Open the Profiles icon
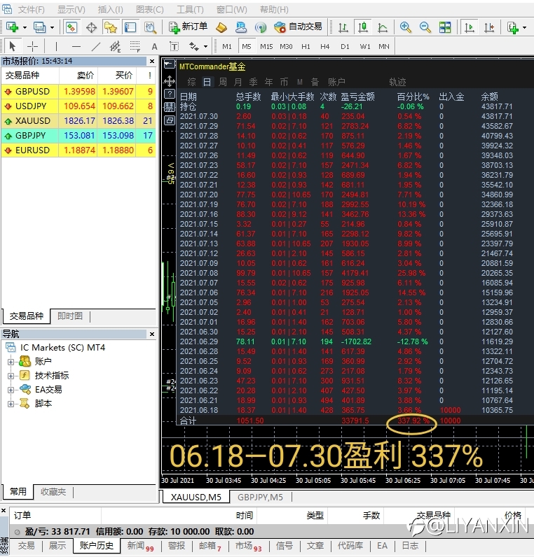The width and height of the screenshot is (534, 557). tap(39, 27)
